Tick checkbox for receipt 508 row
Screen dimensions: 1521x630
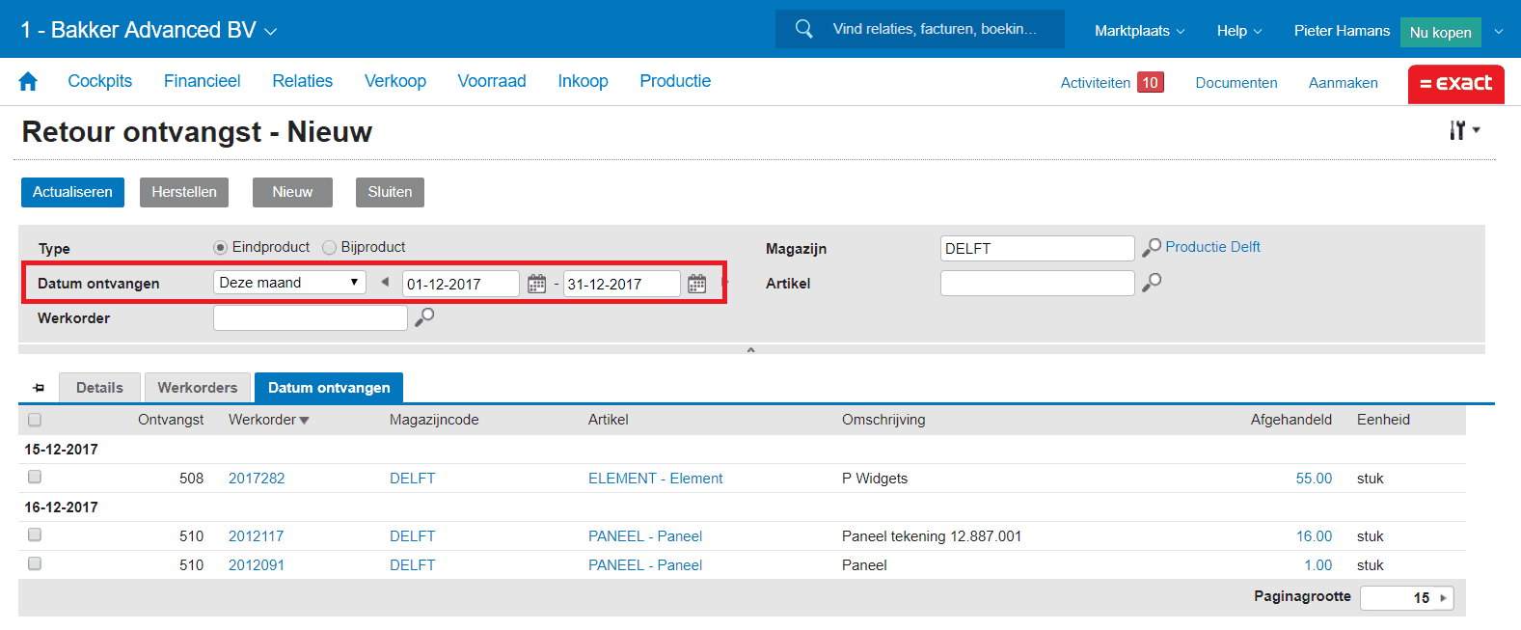click(x=35, y=477)
